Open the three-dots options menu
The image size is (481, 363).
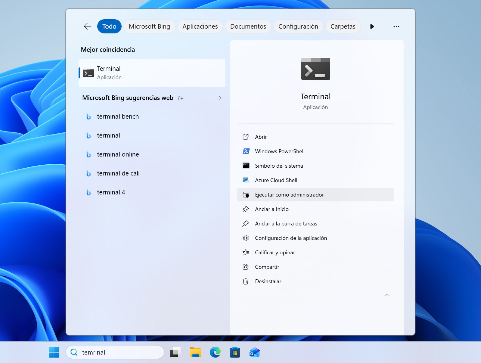(x=396, y=26)
